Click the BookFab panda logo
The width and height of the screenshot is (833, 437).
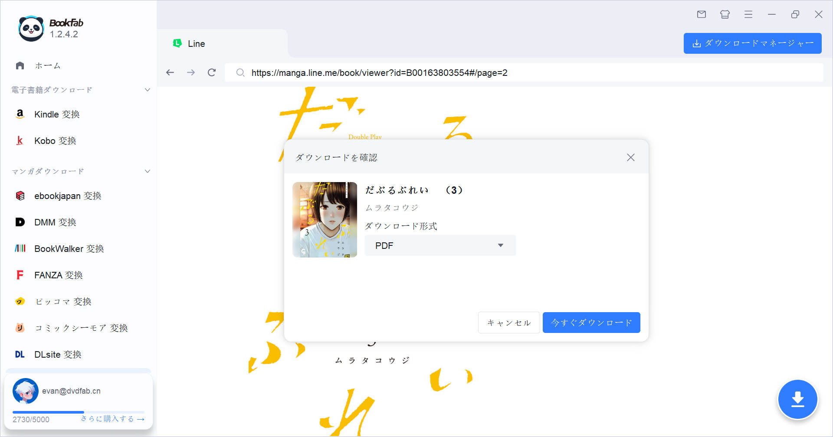(x=31, y=29)
